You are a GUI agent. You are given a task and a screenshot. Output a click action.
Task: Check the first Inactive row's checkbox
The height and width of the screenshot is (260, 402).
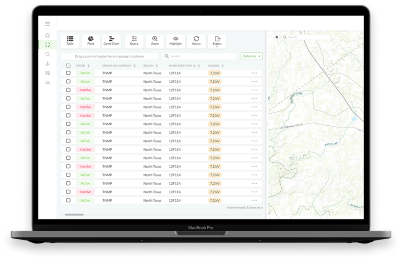pos(68,90)
